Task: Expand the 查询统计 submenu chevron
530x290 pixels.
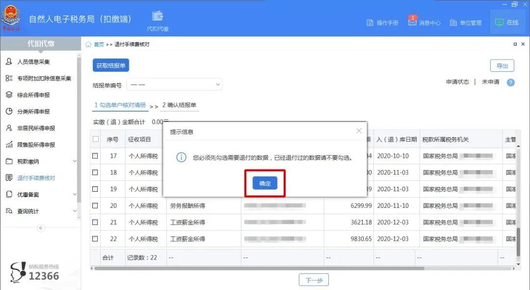Action: 75,211
